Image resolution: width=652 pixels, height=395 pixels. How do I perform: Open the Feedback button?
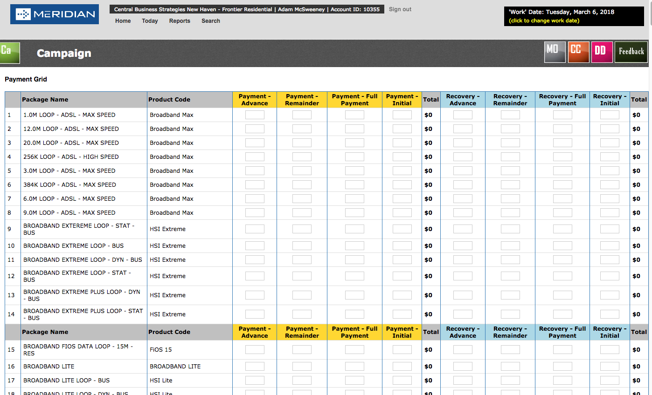tap(631, 52)
